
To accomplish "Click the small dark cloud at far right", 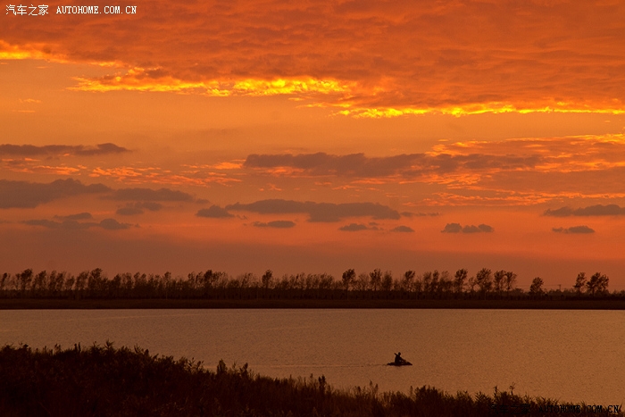I will click(573, 229).
